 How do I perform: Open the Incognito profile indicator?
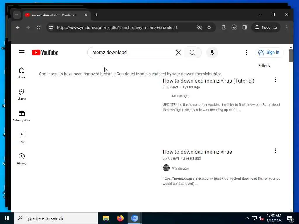(x=266, y=28)
